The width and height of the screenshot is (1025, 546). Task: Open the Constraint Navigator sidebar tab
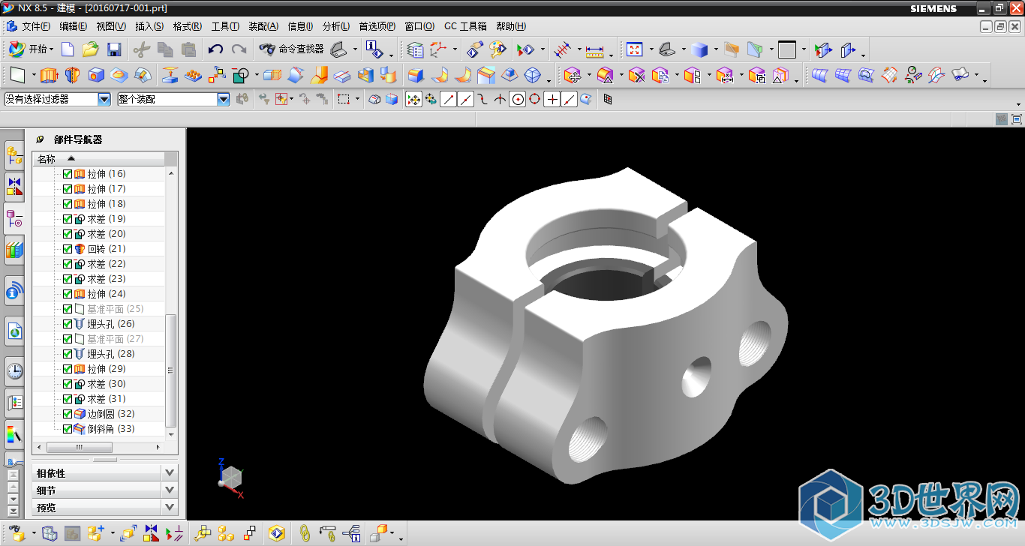coord(14,186)
